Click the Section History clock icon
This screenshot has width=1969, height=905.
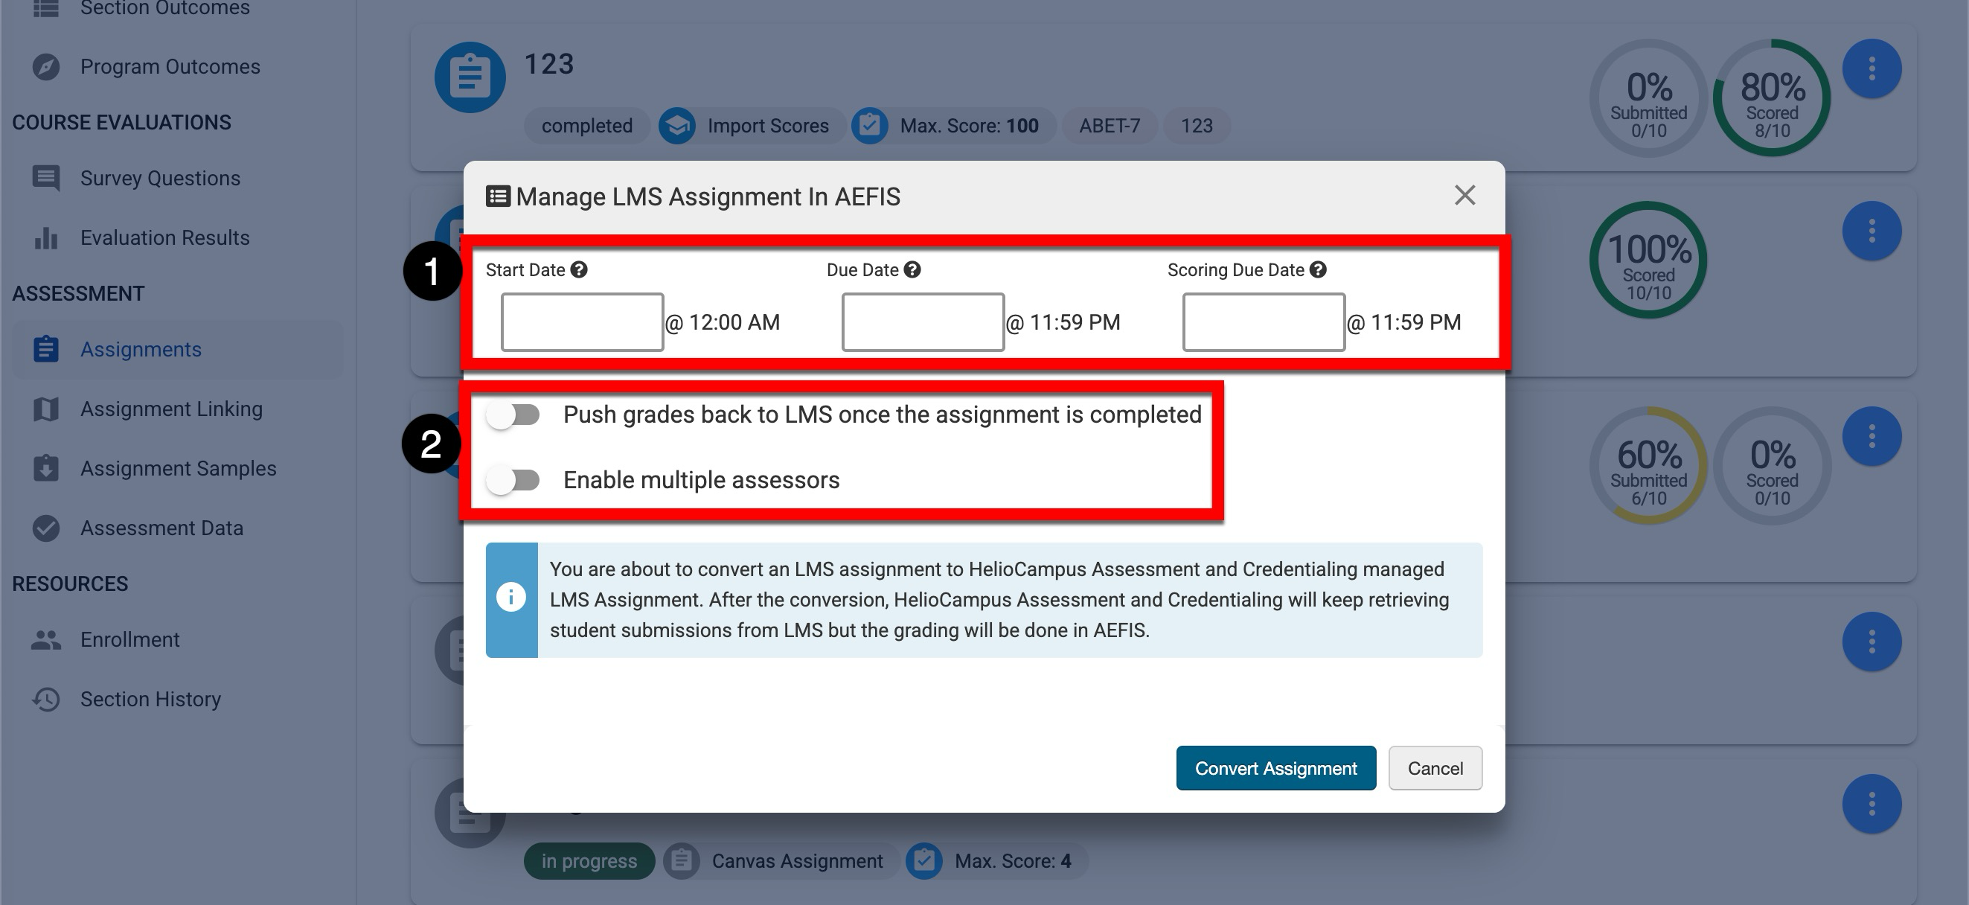tap(46, 700)
